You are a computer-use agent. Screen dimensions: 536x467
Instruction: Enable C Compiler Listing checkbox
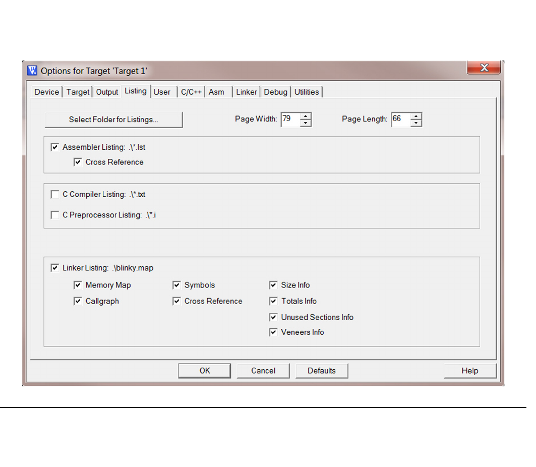coord(54,195)
